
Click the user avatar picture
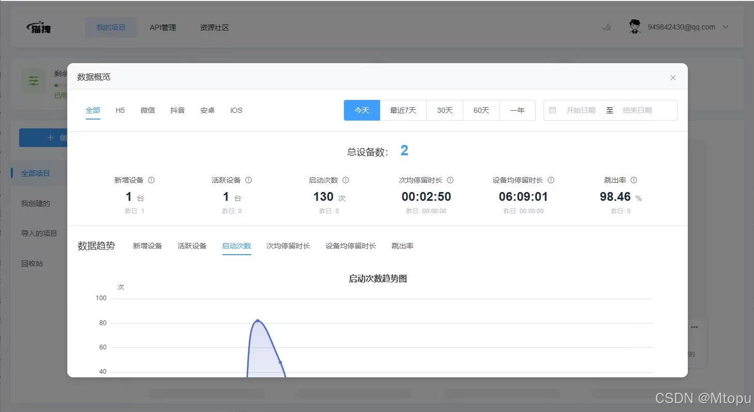(x=635, y=26)
